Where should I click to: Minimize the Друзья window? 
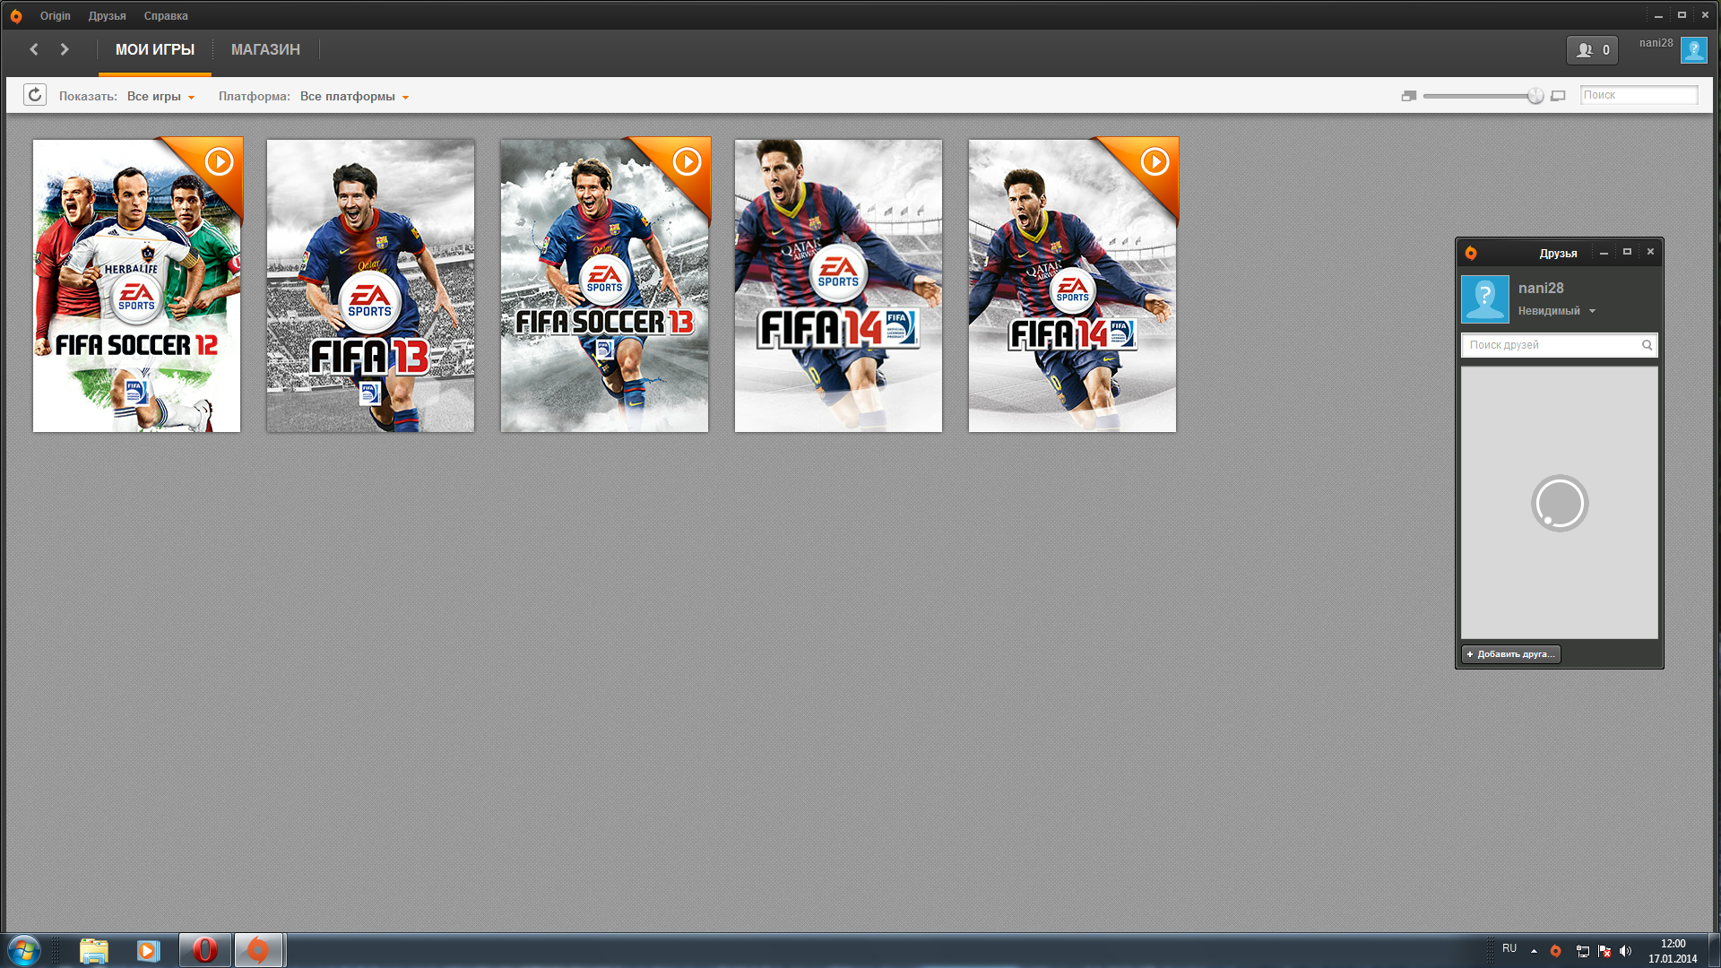coord(1604,253)
